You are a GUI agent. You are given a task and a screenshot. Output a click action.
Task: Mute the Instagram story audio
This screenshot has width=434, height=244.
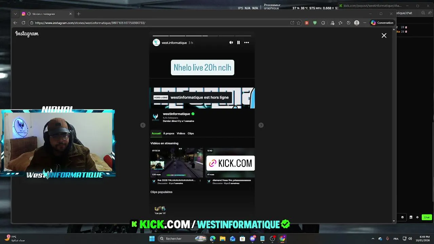click(231, 43)
